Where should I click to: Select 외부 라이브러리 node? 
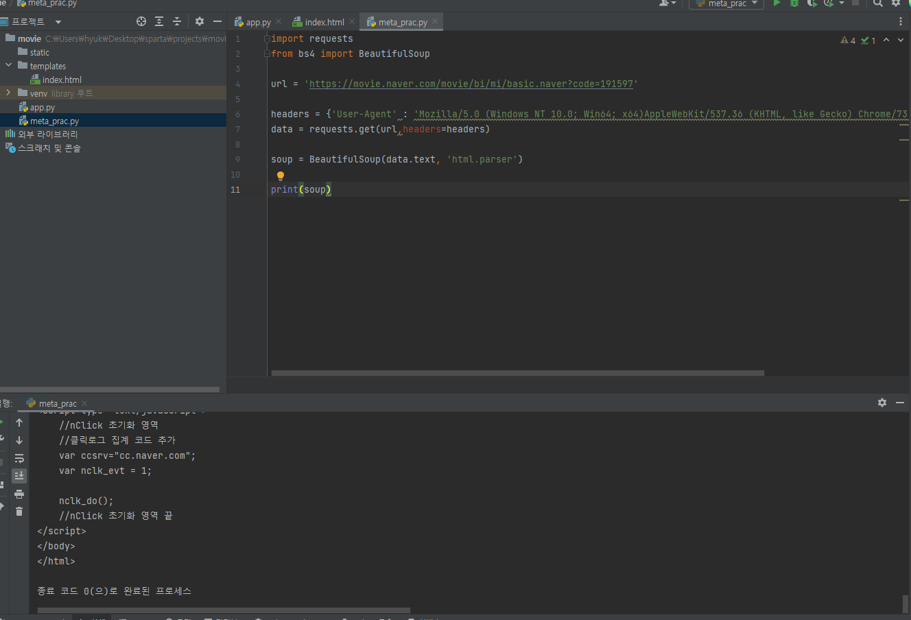(113, 134)
